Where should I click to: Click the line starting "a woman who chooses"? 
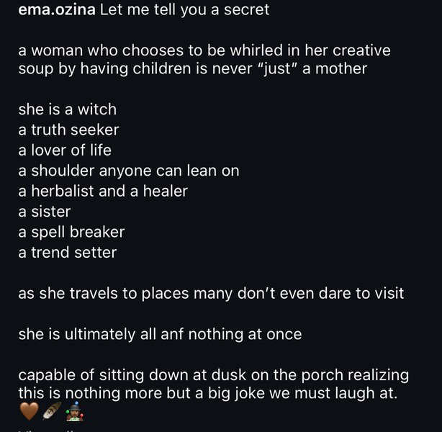coord(204,50)
